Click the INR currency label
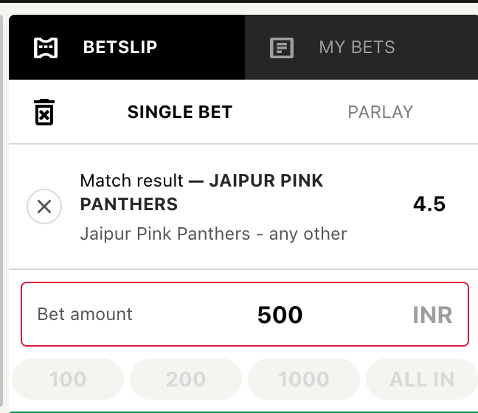 pyautogui.click(x=432, y=315)
